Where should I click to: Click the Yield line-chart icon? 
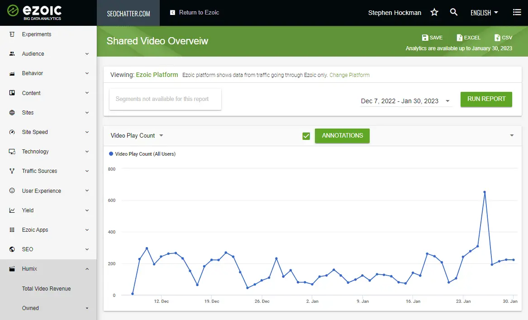pyautogui.click(x=12, y=210)
